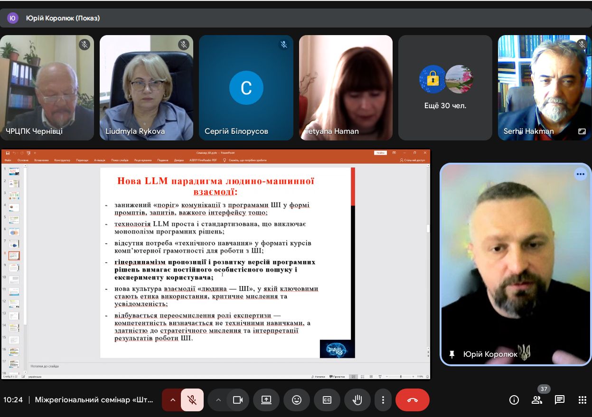Click the PowerPoint zoom slider
Image resolution: width=592 pixels, height=417 pixels.
click(x=400, y=377)
